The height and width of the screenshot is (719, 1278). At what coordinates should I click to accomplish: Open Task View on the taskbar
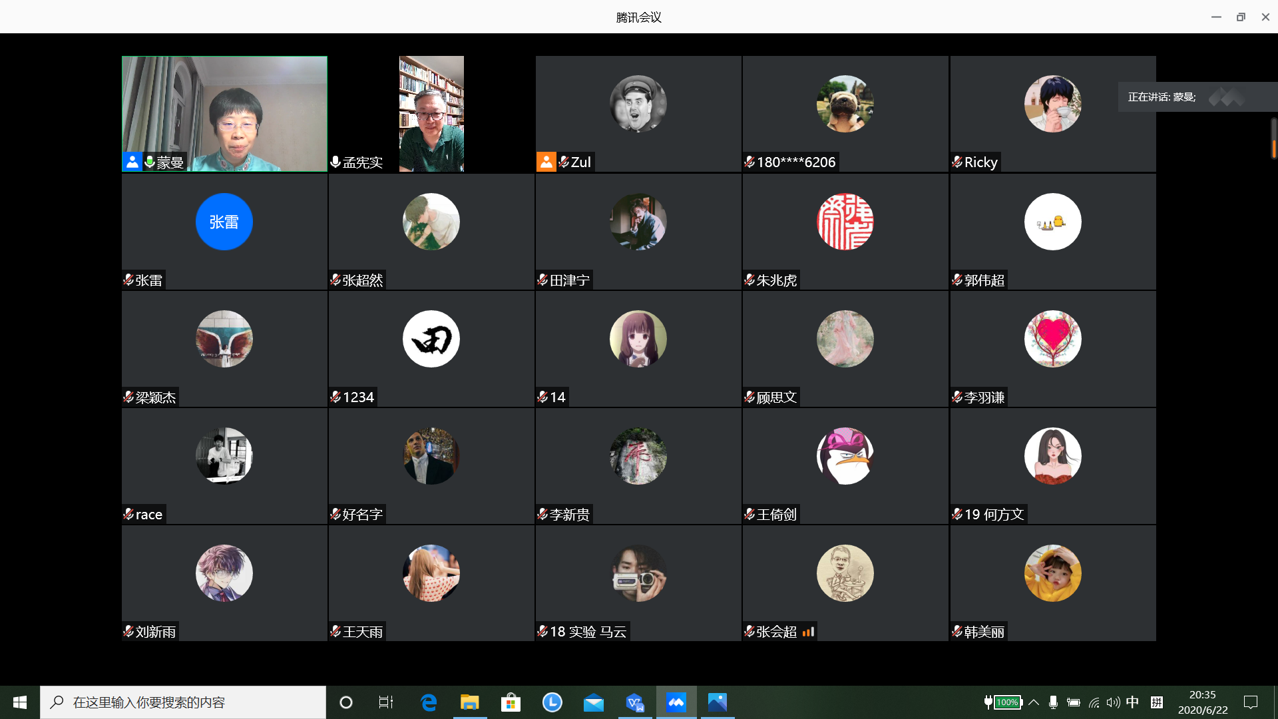tap(386, 702)
